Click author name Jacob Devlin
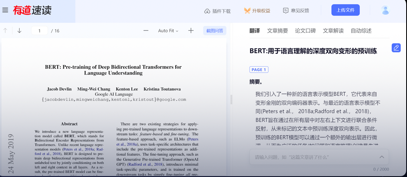 point(60,89)
